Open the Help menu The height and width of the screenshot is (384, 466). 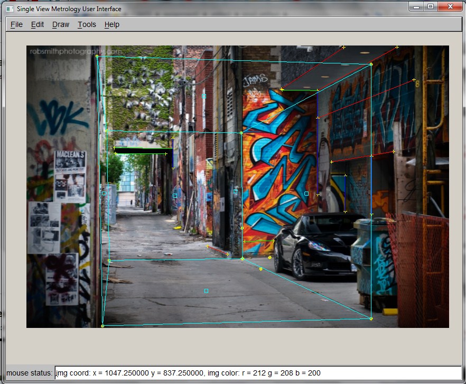click(x=112, y=25)
